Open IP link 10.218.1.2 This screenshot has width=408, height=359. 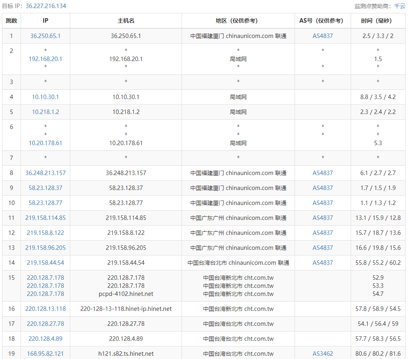[45, 112]
